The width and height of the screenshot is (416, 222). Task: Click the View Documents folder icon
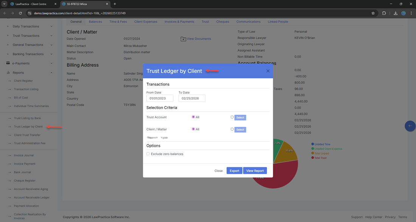[183, 39]
